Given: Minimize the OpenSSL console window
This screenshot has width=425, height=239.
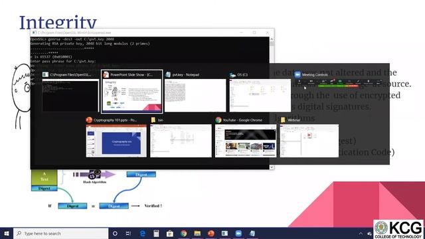Looking at the screenshot, I should (x=242, y=33).
